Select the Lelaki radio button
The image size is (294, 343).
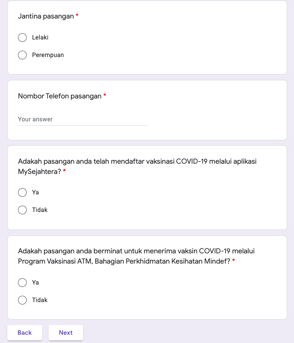pyautogui.click(x=22, y=38)
